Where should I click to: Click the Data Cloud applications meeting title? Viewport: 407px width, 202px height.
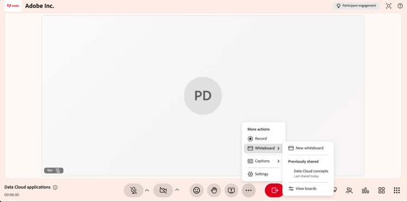coord(28,187)
